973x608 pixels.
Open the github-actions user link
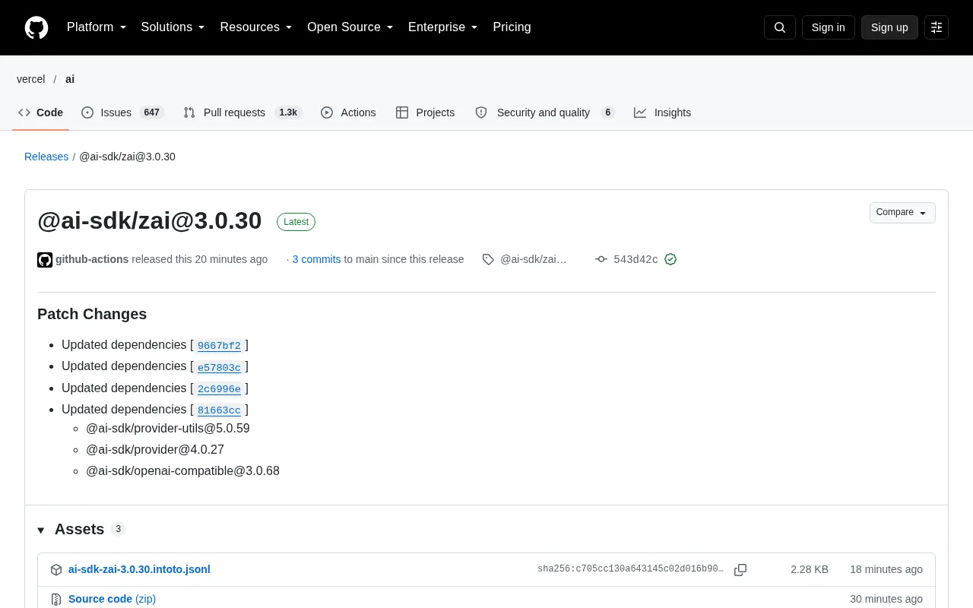92,259
